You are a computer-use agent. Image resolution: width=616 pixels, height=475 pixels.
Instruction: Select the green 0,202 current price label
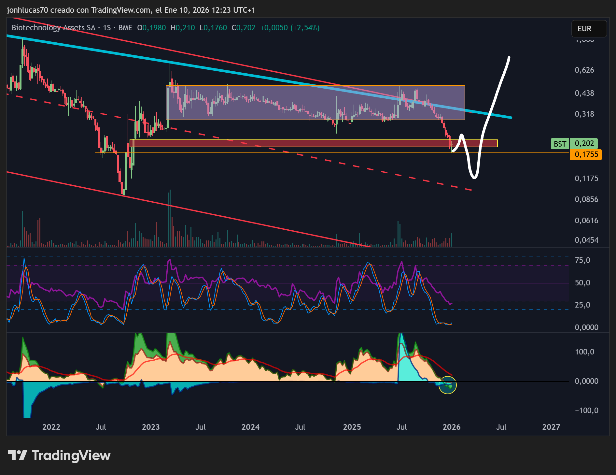coord(584,143)
